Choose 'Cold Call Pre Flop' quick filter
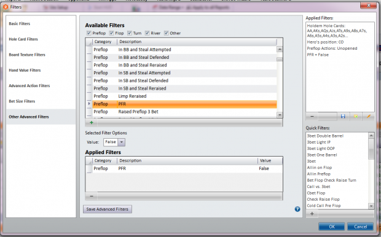This screenshot has width=381, height=237. (x=324, y=206)
